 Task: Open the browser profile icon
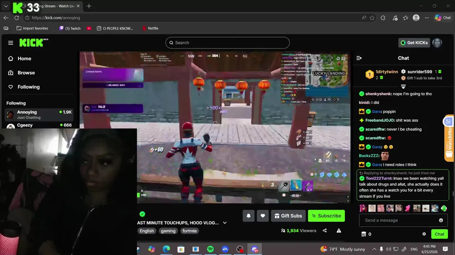tap(416, 18)
